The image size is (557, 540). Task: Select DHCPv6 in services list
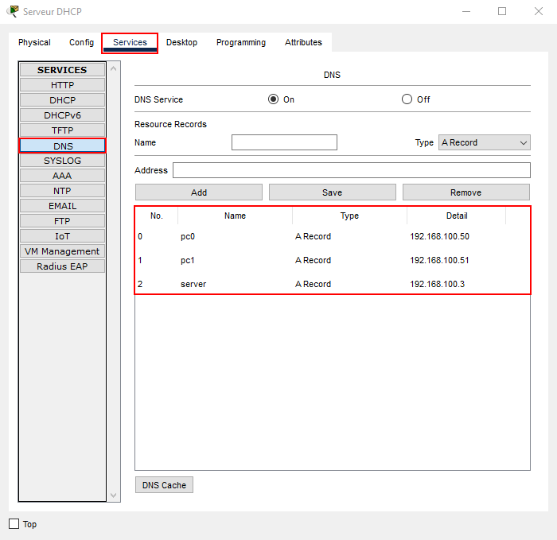click(x=62, y=115)
